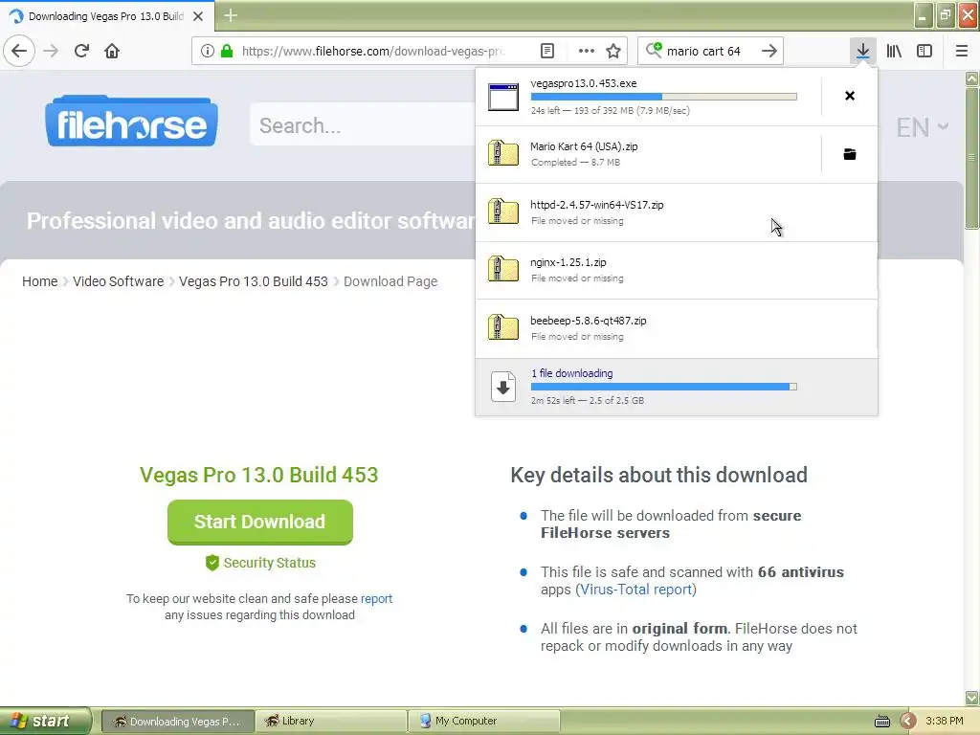
Task: Go back using the browser back arrow
Action: (19, 51)
